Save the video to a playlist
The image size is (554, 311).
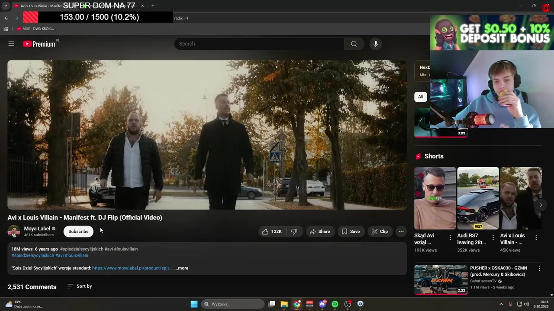351,232
